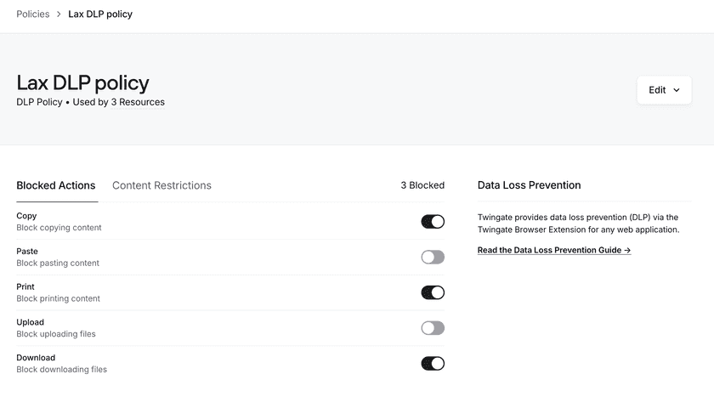This screenshot has height=408, width=714.
Task: Turn off the Print block toggle
Action: tap(433, 292)
